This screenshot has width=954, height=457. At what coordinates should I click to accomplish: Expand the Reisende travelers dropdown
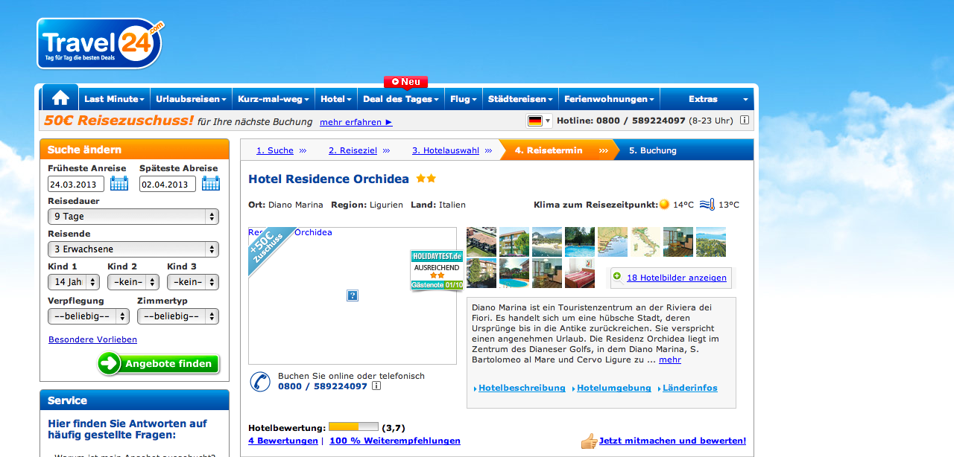(x=133, y=249)
